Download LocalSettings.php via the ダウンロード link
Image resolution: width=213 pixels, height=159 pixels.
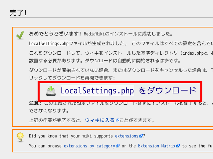[128, 90]
